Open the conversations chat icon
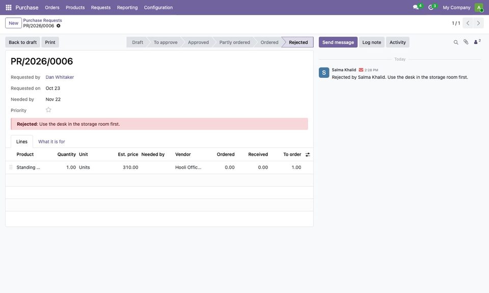 (416, 7)
